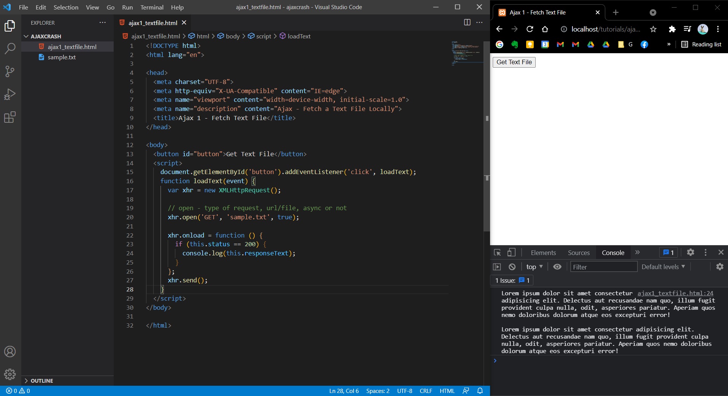
Task: Switch to the DevTools Elements tab
Action: pos(543,253)
